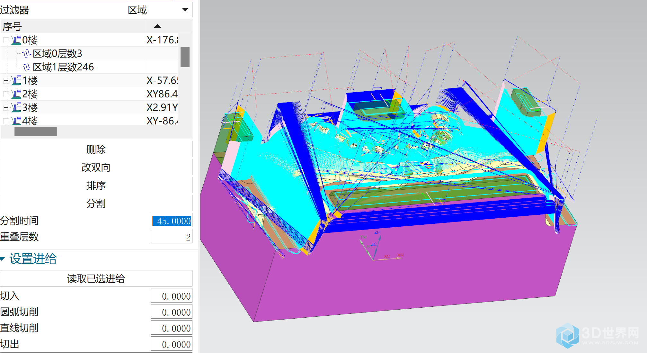Select the 2楼 floor icon
Viewport: 647px width, 353px height.
coord(16,94)
